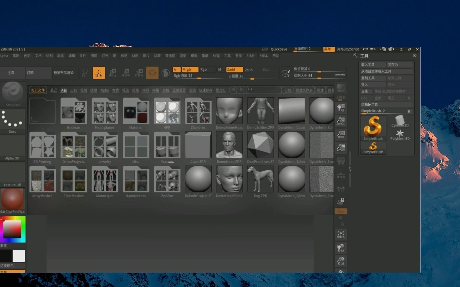Toggle the Dynamic draw size option
Image resolution: width=460 pixels, height=287 pixels.
tap(340, 75)
